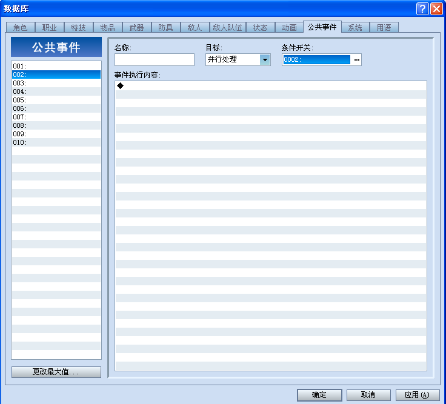Apply changes with 应用(A) button
446x404 pixels.
tap(418, 395)
